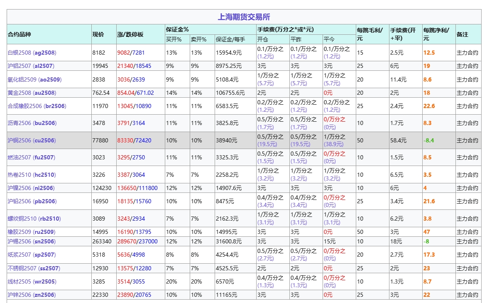The height and width of the screenshot is (303, 487).
Task: Click the 买开% sub-header
Action: [x=174, y=40]
